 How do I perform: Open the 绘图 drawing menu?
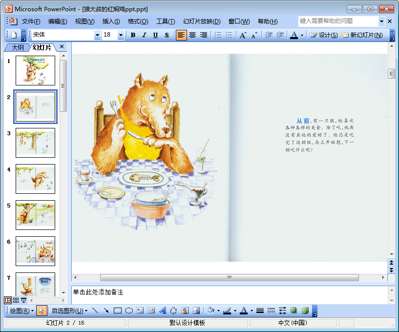(x=21, y=311)
